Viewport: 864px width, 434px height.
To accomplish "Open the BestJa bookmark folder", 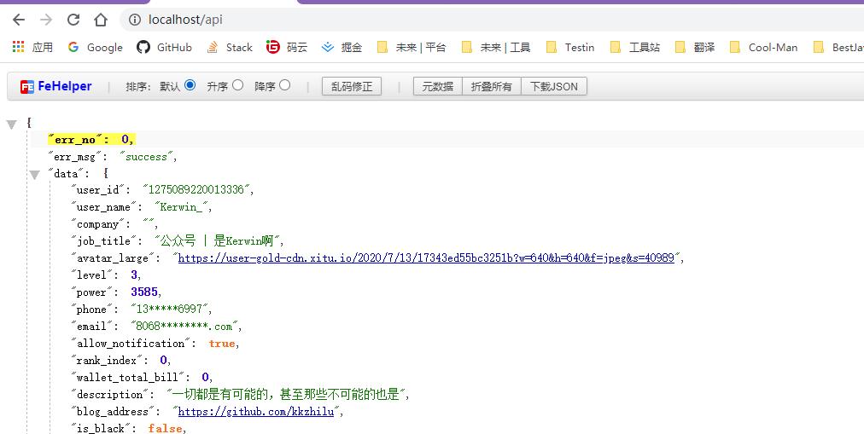I will click(x=838, y=47).
